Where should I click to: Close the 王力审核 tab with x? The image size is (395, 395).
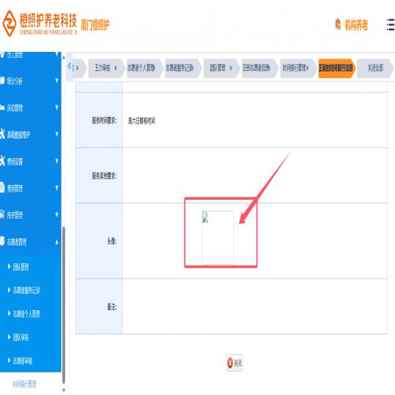[116, 68]
